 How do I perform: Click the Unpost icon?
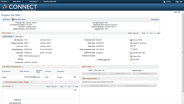coord(131,49)
